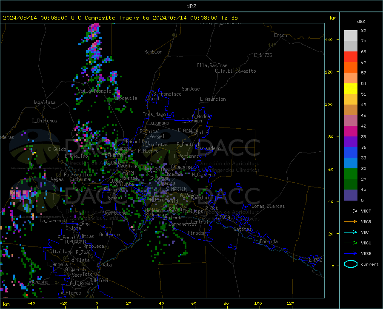Click the 'Tres_Mayo' map label
The image size is (383, 309).
(154, 114)
